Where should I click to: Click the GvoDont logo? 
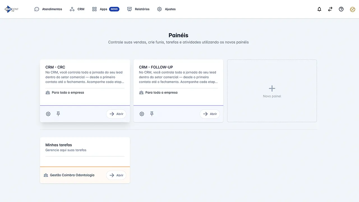pyautogui.click(x=11, y=9)
